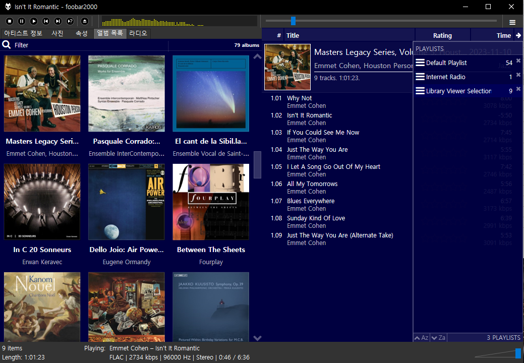Select the 아티스트 정보 tab

pyautogui.click(x=23, y=33)
